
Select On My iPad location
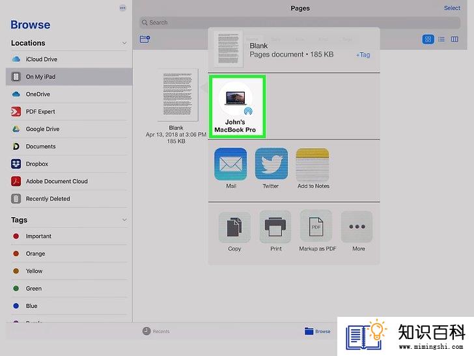click(x=69, y=76)
